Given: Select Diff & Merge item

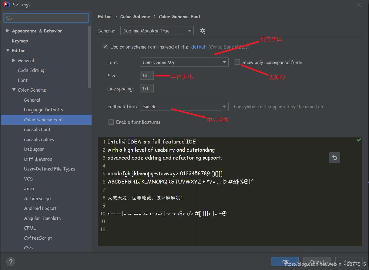Looking at the screenshot, I should pyautogui.click(x=38, y=159).
